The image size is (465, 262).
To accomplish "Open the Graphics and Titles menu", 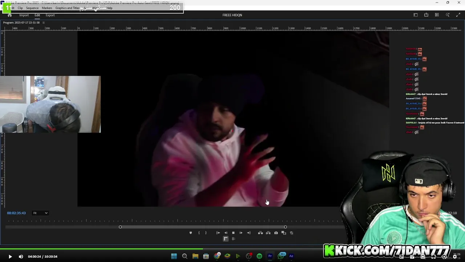I will click(67, 8).
